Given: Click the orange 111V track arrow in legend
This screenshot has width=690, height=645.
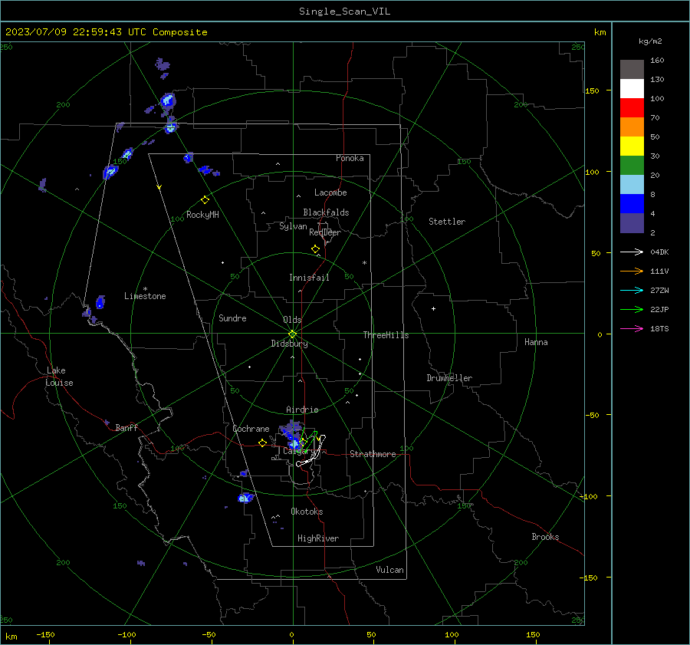Looking at the screenshot, I should point(632,271).
